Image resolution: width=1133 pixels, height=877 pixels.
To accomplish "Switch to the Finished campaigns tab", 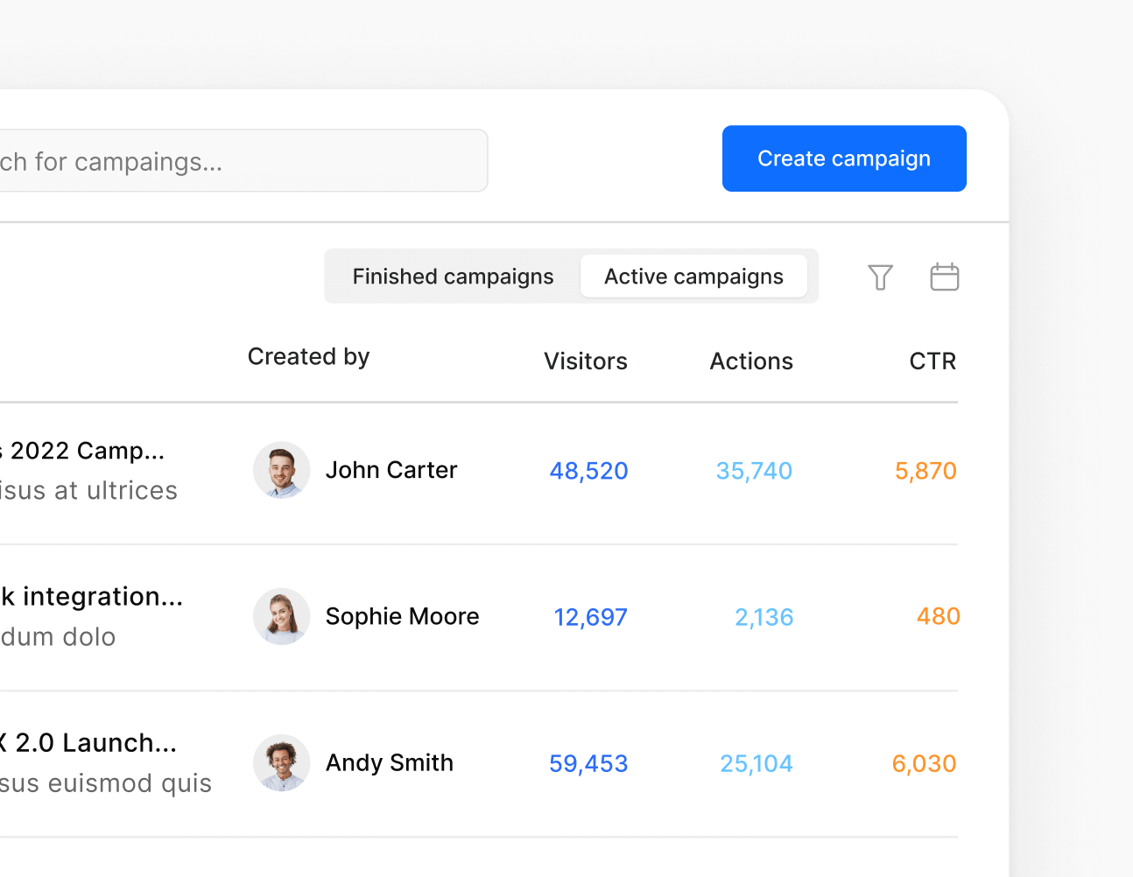I will (x=452, y=276).
